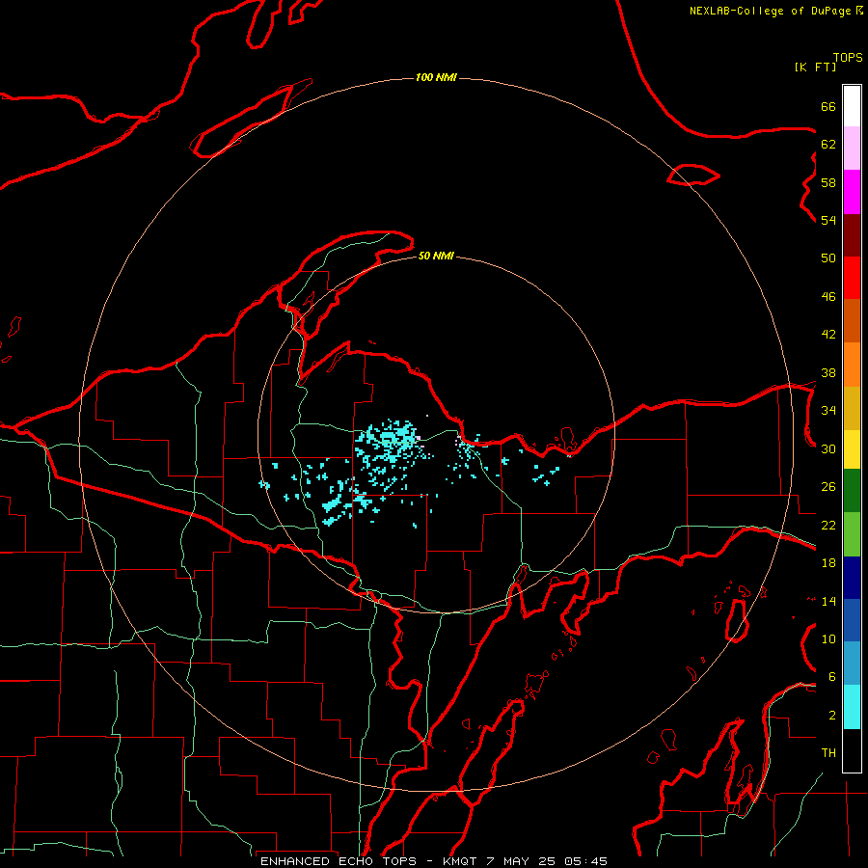Click the legend value 2
This screenshot has width=868, height=868.
tap(832, 716)
